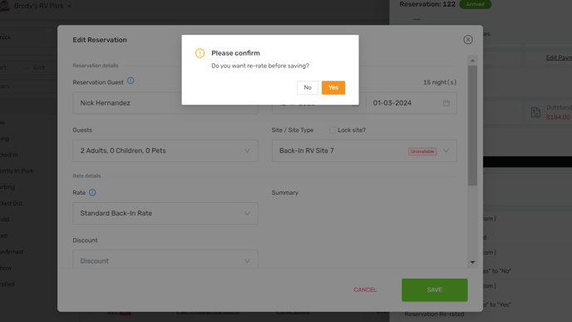Open the calendar icon for 01-03-2024 date
This screenshot has width=572, height=322.
point(446,103)
